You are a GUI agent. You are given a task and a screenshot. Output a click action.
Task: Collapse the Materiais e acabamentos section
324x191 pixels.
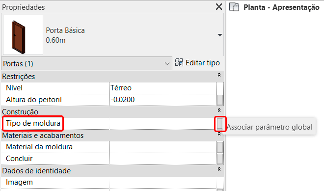[219, 134]
